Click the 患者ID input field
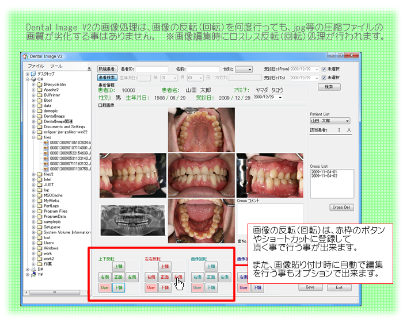The height and width of the screenshot is (319, 403). (x=152, y=69)
